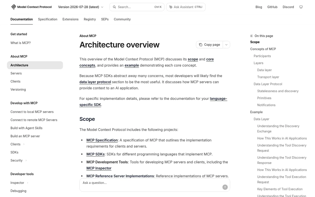Jump to Statelessness and discovery
The image size is (315, 197).
click(x=278, y=91)
